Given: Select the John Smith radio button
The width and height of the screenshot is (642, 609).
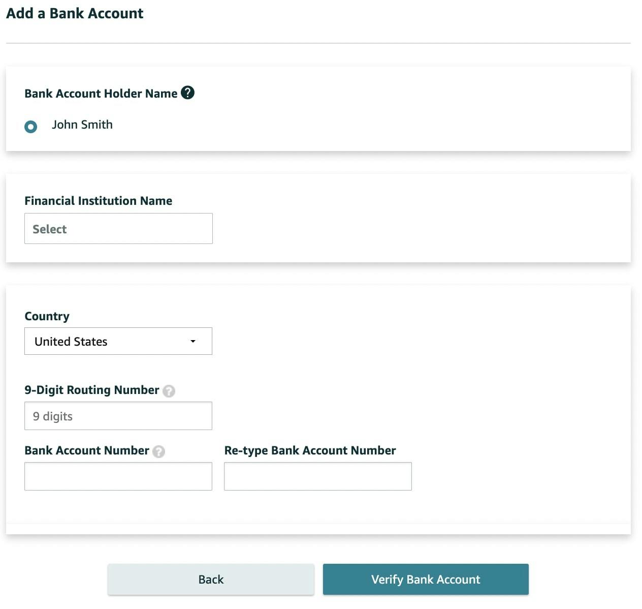Looking at the screenshot, I should click(x=31, y=127).
